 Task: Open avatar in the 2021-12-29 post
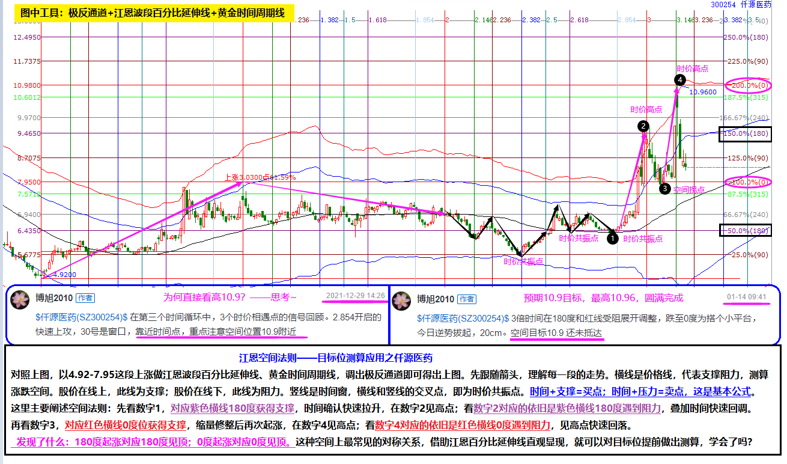[21, 300]
